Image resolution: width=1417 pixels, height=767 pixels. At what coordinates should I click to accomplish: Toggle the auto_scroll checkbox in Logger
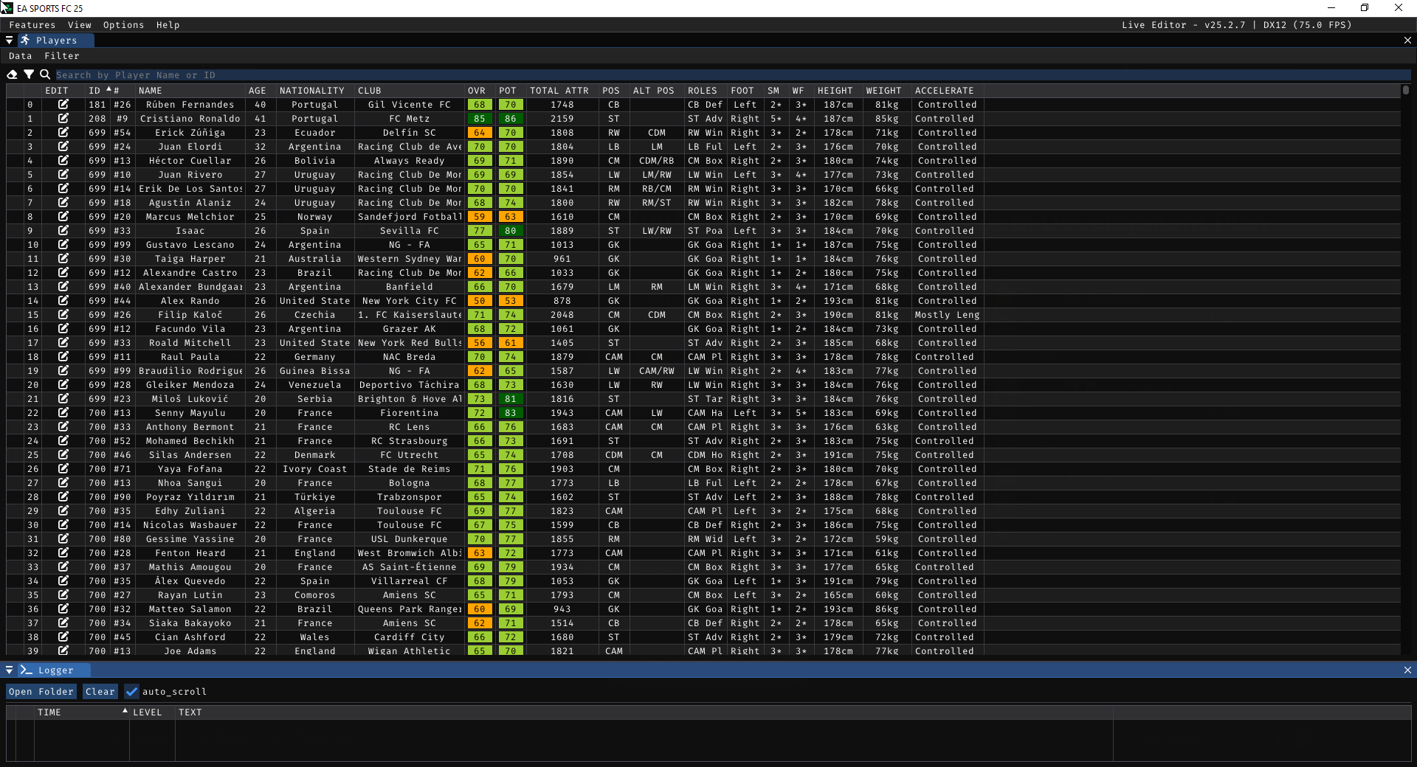click(x=131, y=692)
